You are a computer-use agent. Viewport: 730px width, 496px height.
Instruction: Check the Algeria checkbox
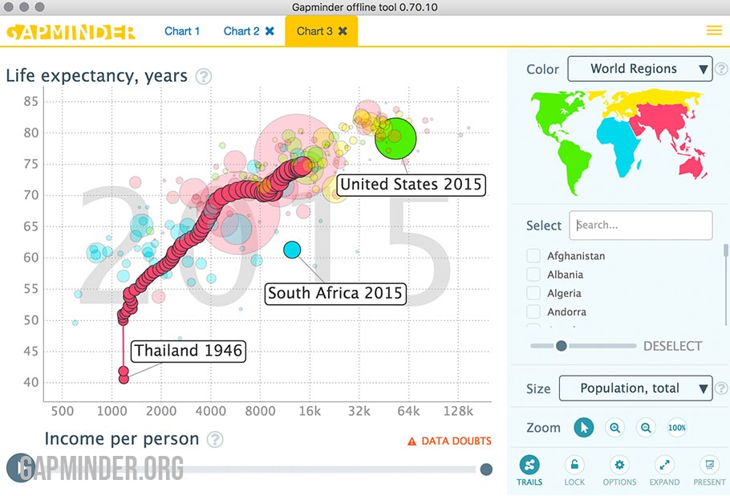click(x=533, y=293)
